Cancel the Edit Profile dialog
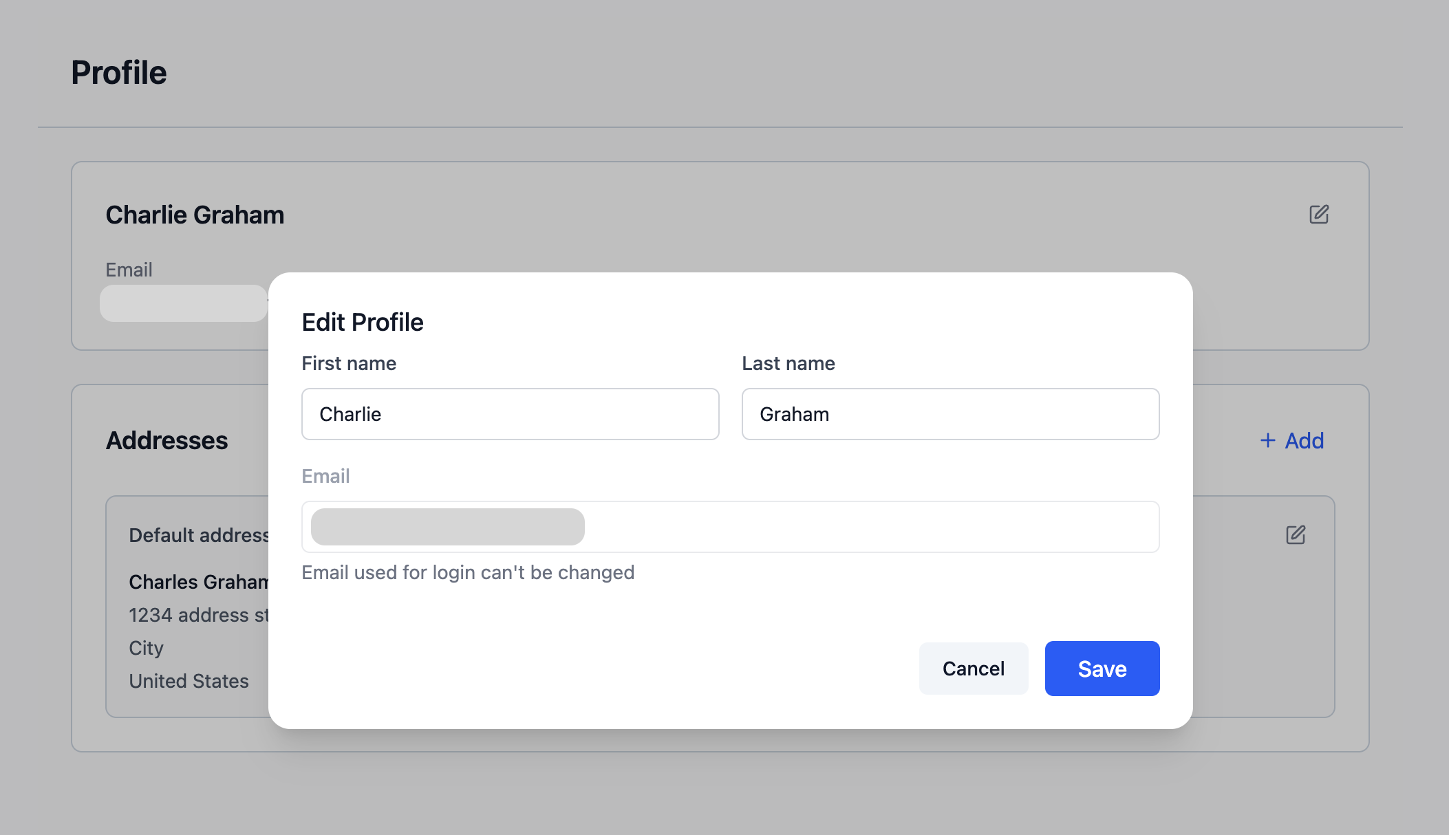The image size is (1449, 835). click(973, 669)
